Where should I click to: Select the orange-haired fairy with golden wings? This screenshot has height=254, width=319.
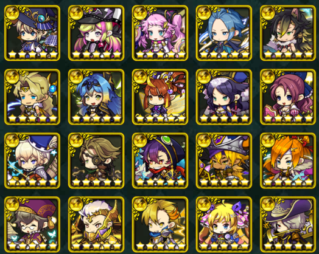point(160,97)
